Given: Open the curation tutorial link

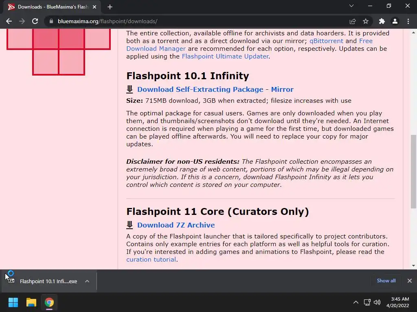Looking at the screenshot, I should [x=151, y=260].
